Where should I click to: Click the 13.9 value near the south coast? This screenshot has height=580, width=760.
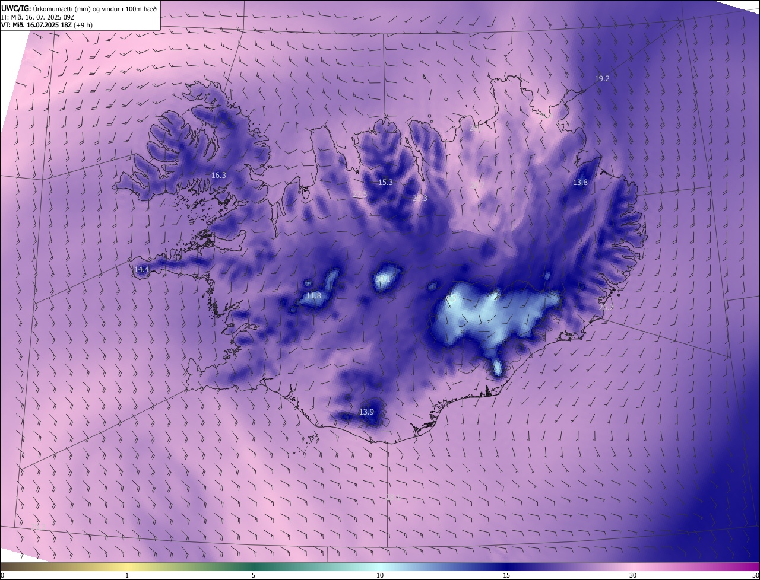pyautogui.click(x=366, y=412)
